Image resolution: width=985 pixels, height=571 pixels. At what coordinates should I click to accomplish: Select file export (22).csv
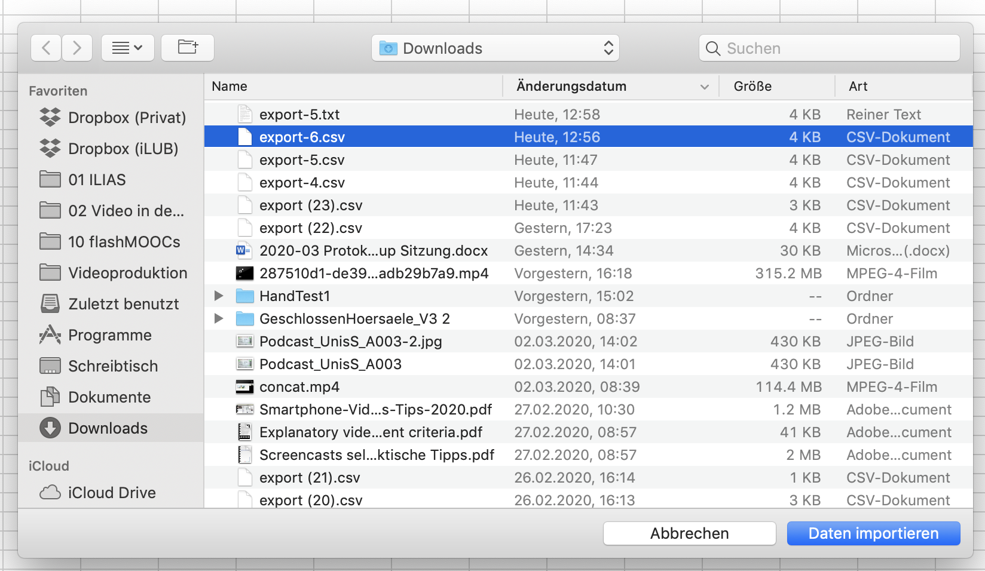pos(589,228)
